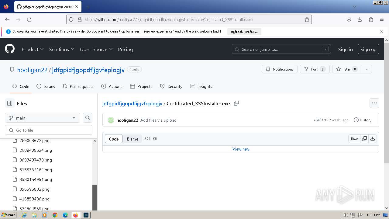Open the Pocket save icon in Firefox toolbar
Screen dimensions: 389x219
click(349, 19)
